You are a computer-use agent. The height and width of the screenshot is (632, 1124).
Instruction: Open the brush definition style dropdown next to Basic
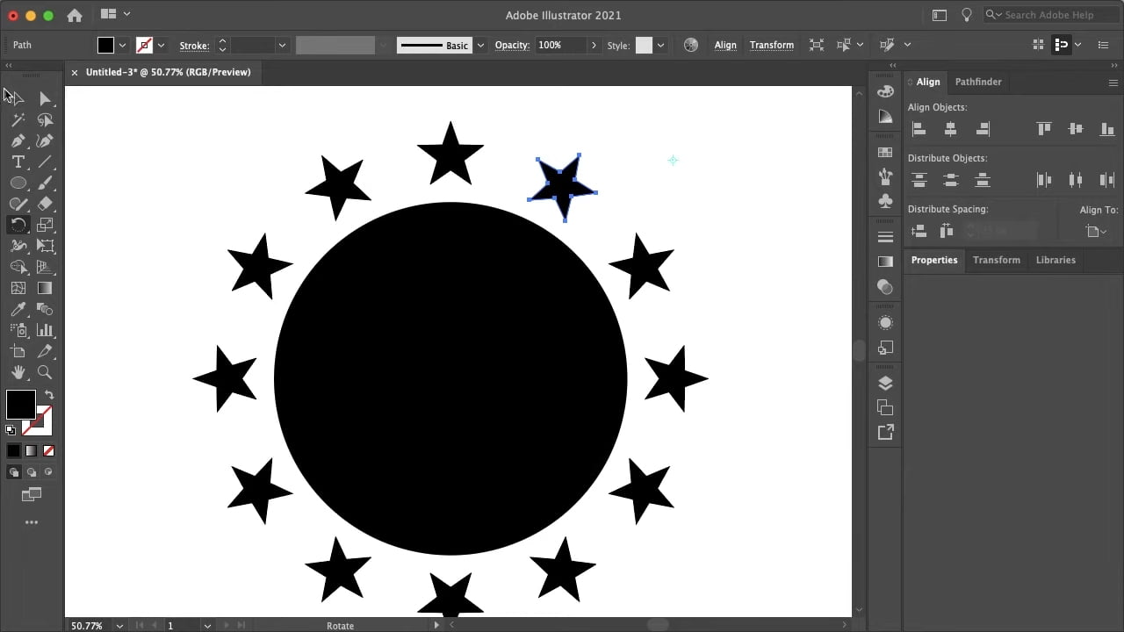[x=480, y=45]
